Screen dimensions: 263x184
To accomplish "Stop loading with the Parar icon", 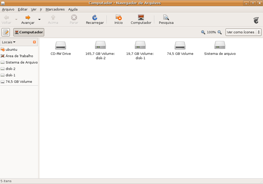I will point(74,17).
